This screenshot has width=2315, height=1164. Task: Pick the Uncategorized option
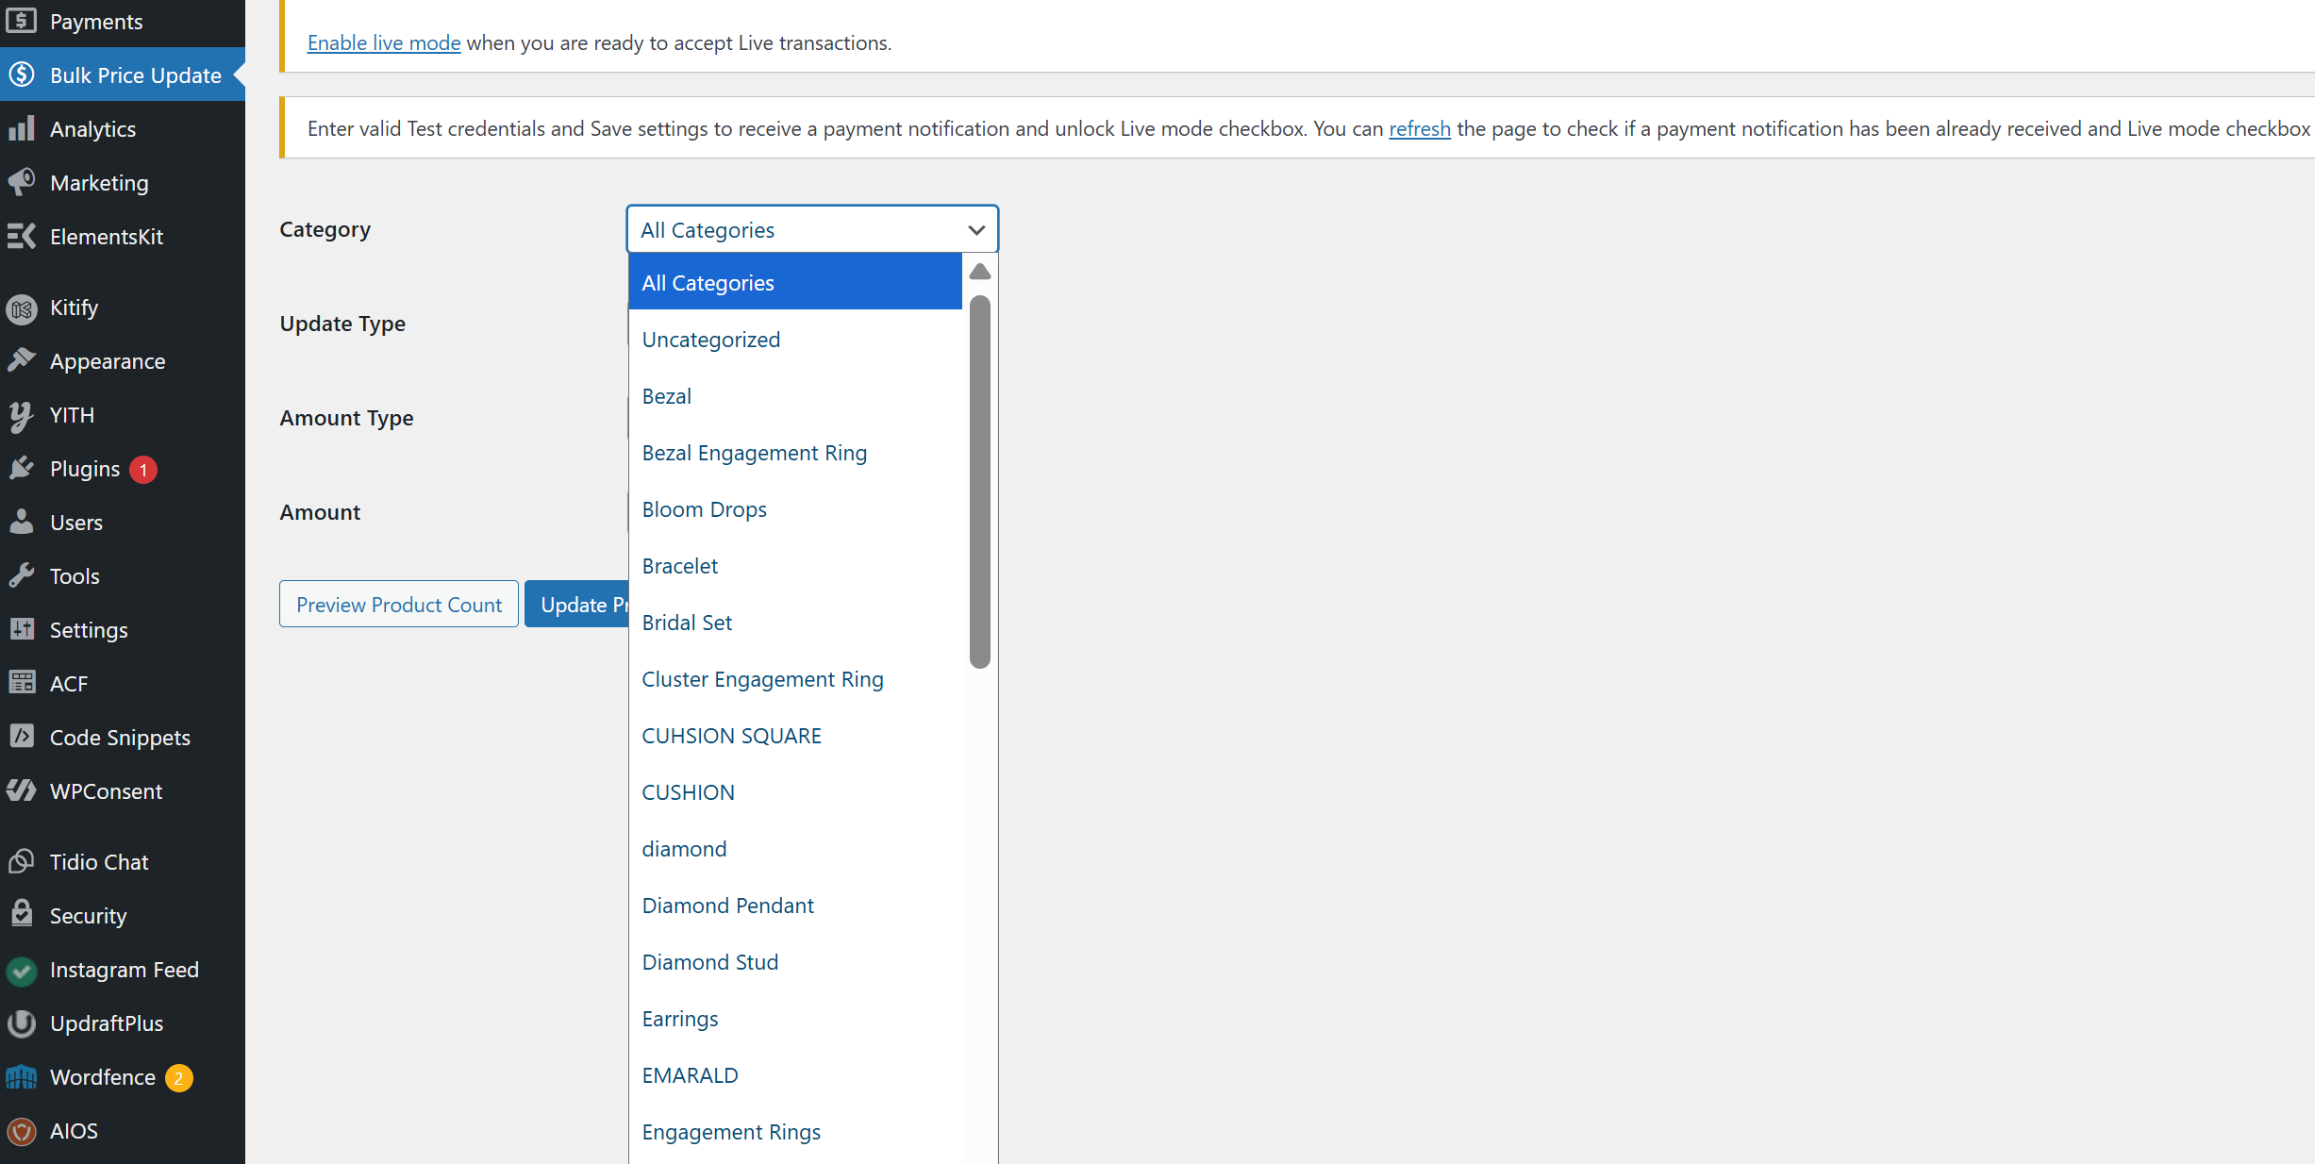coord(710,340)
